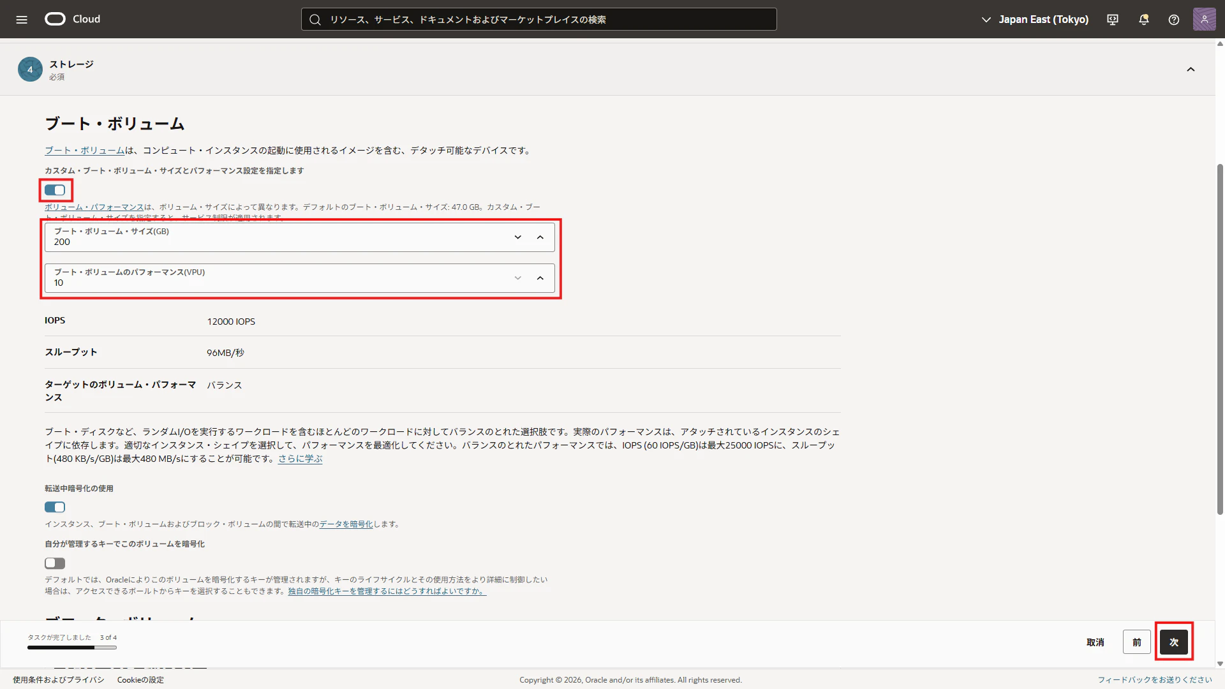Follow the さらに学ぶ link
Viewport: 1225px width, 689px height.
(x=300, y=459)
